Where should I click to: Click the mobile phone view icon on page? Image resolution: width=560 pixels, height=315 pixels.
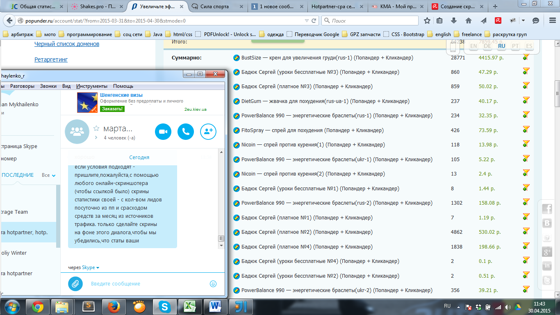[x=453, y=48]
